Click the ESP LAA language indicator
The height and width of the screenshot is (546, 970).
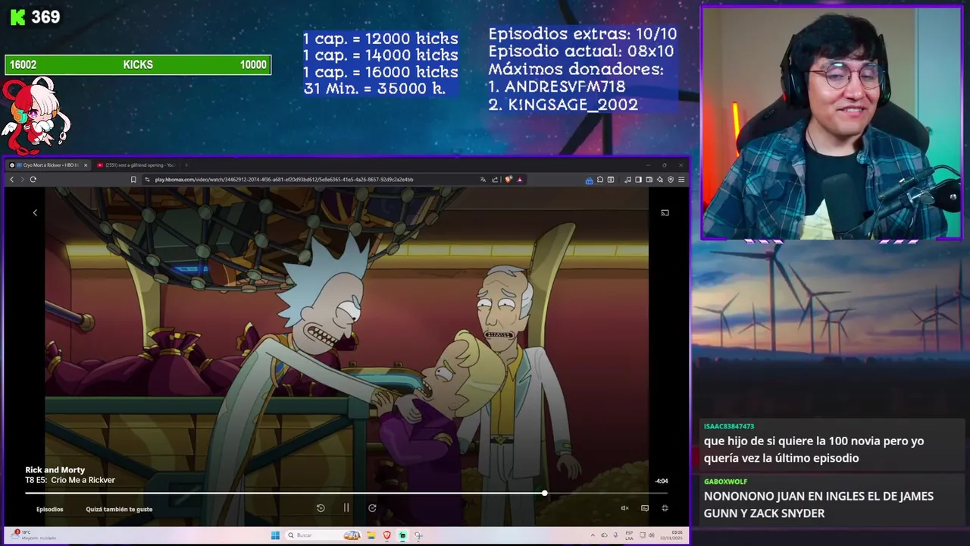(x=629, y=535)
